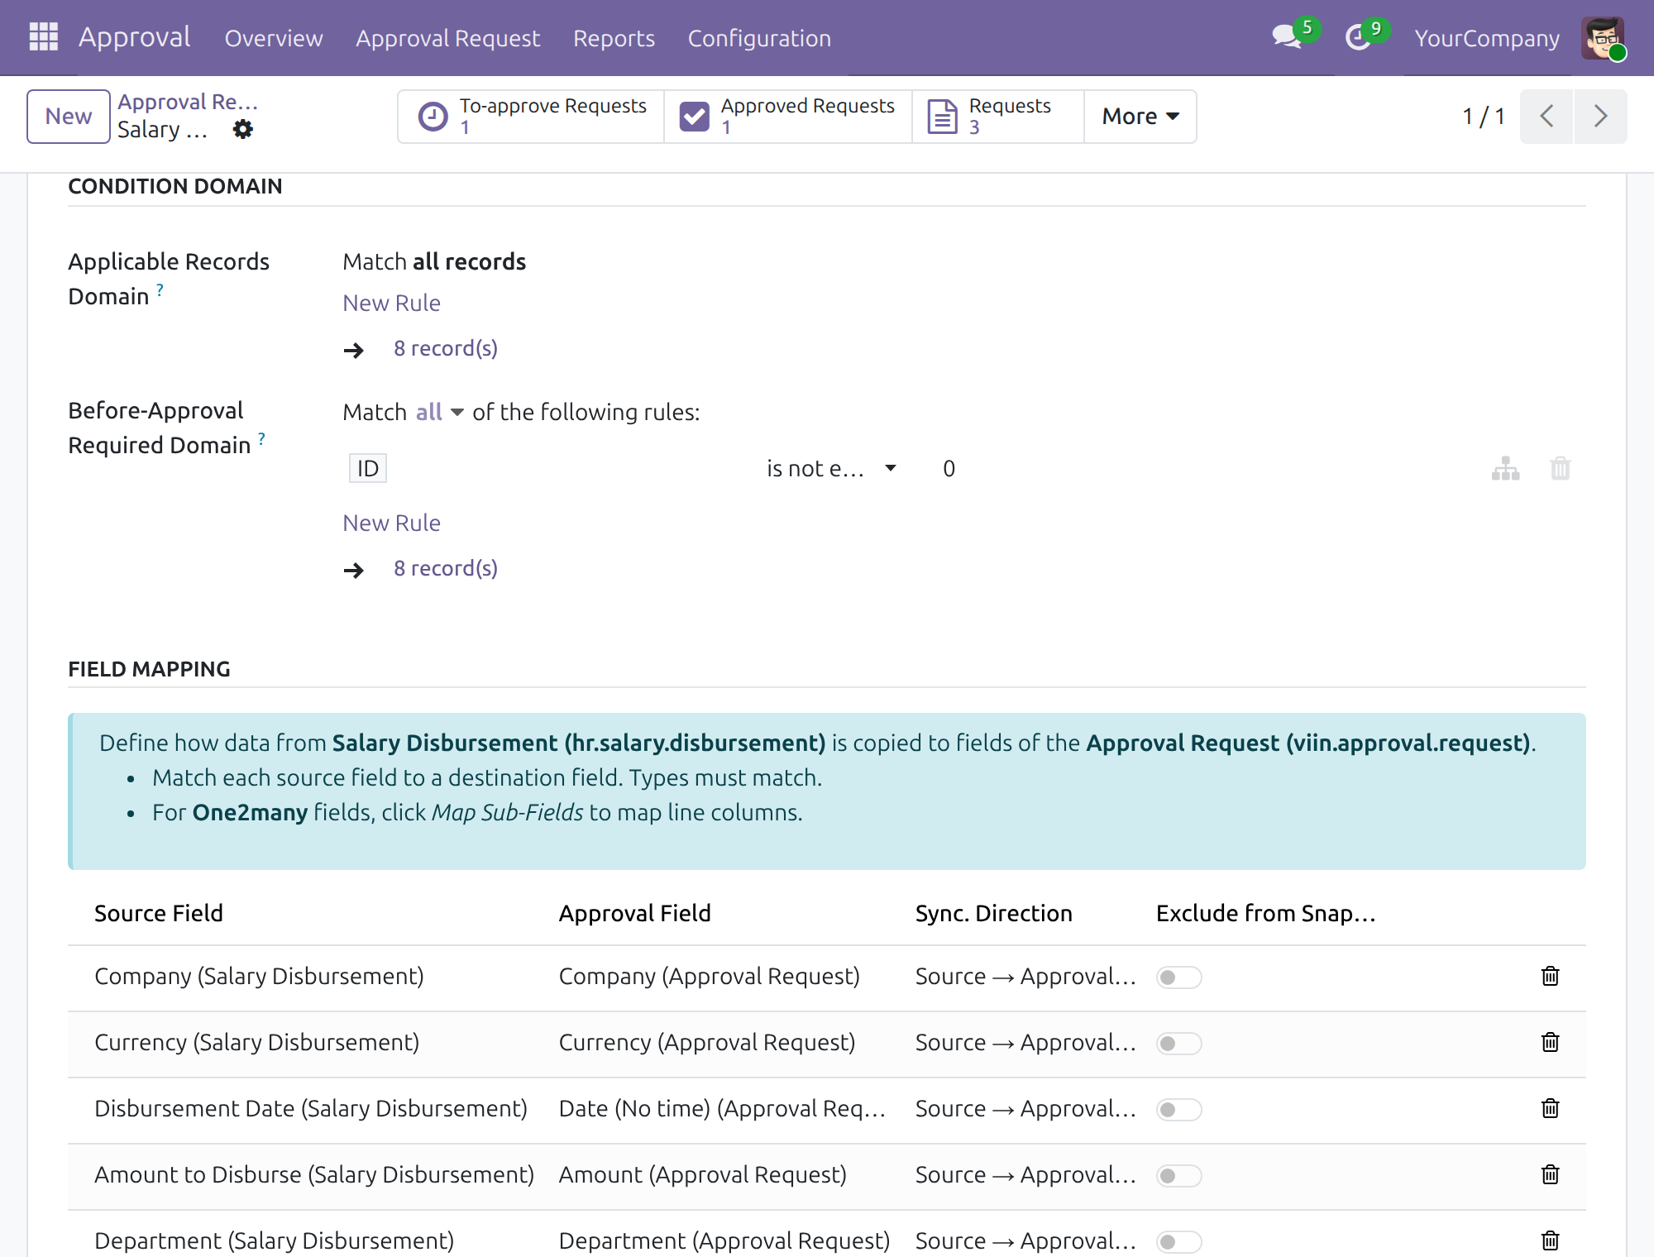This screenshot has height=1257, width=1654.
Task: Open the gear actions menu
Action: [x=242, y=130]
